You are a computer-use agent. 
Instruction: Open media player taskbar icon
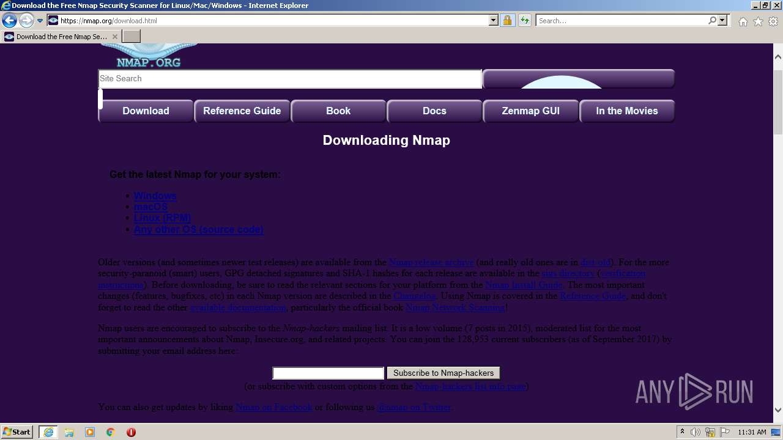[90, 432]
